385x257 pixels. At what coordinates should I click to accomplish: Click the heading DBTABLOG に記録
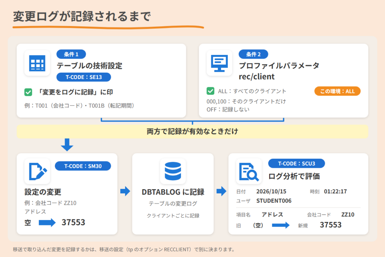coord(173,192)
